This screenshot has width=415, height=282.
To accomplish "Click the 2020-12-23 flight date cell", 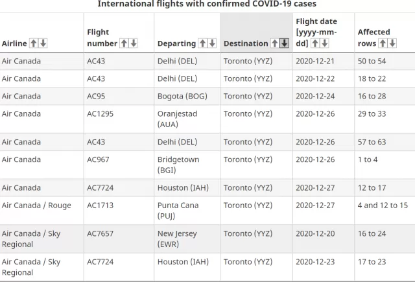I will click(324, 267).
